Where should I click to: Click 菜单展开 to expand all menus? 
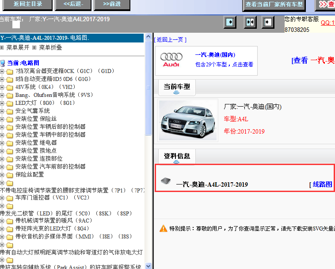click(18, 47)
